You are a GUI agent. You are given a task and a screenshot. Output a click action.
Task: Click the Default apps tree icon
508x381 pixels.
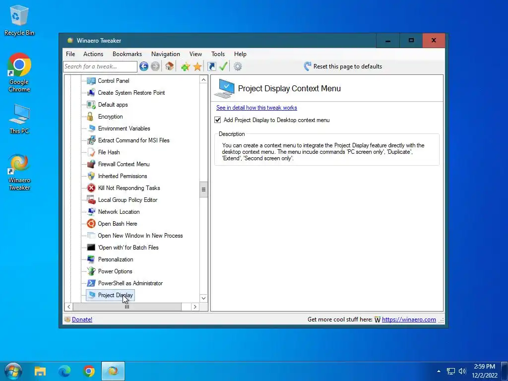point(91,105)
